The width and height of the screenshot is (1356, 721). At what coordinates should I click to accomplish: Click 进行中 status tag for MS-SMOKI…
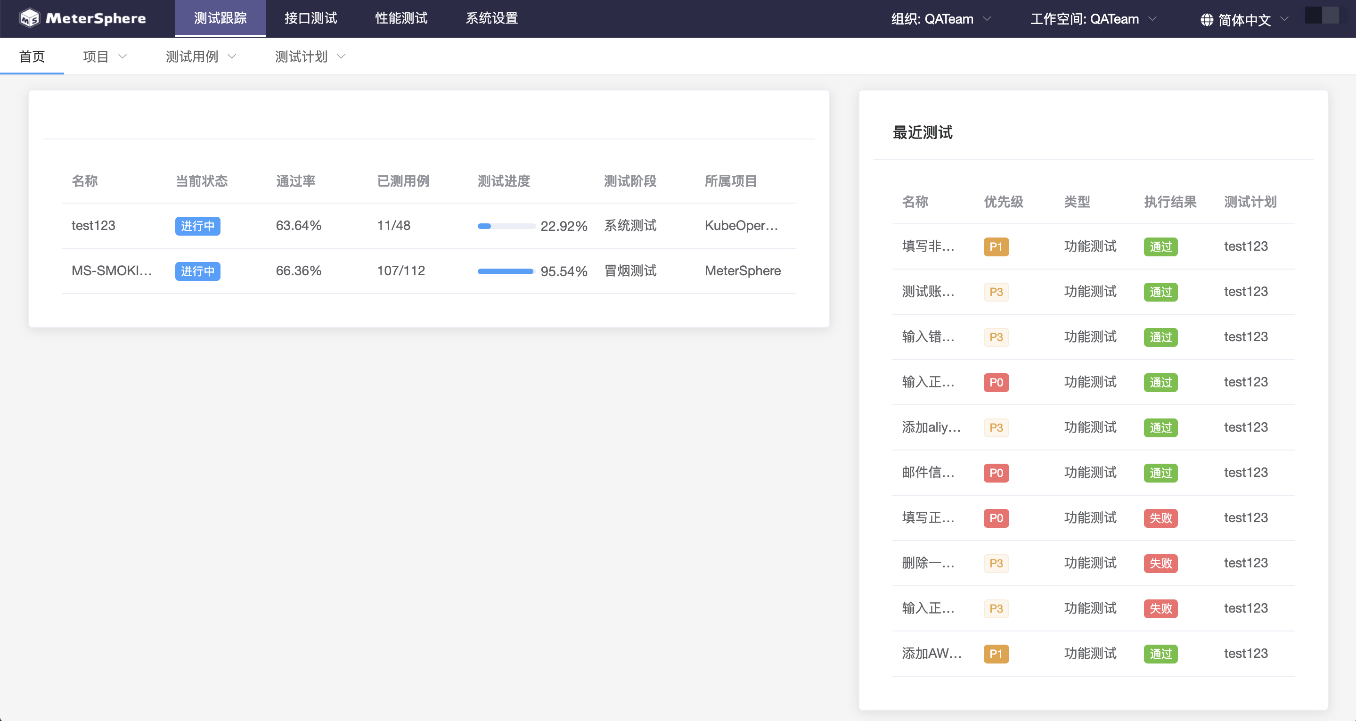[197, 271]
